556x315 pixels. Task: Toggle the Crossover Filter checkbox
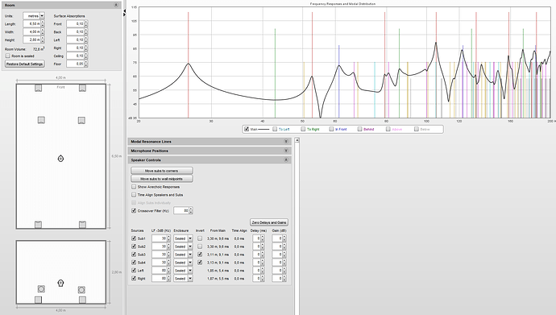134,210
